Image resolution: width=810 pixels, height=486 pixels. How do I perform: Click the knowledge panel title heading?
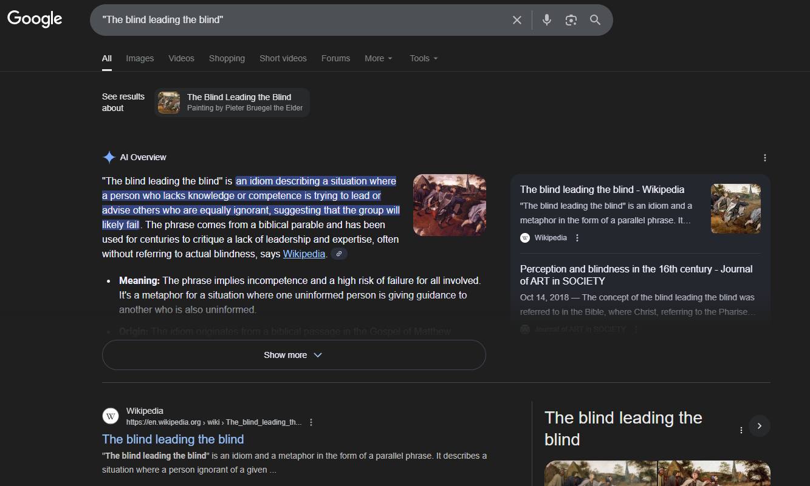click(x=623, y=428)
